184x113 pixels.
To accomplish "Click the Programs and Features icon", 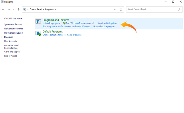I will point(38,22).
